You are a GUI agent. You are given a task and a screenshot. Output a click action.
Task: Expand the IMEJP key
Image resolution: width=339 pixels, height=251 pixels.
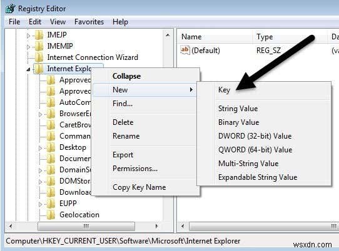(x=28, y=36)
